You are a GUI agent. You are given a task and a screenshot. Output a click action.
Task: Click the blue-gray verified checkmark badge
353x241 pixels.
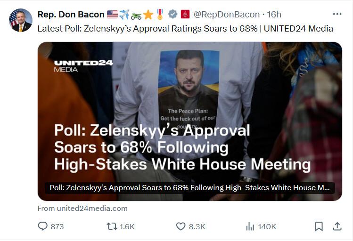coord(172,15)
